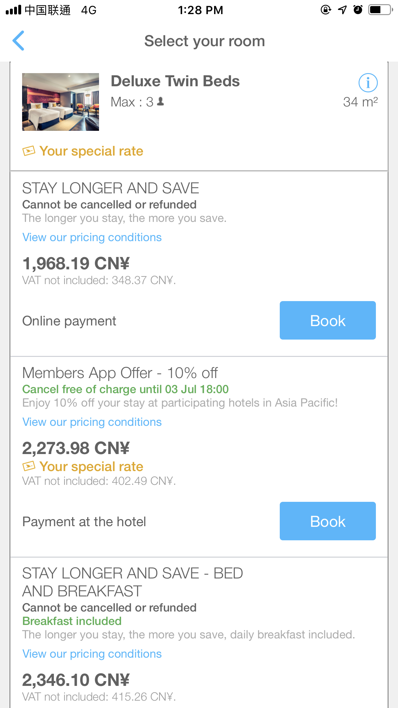This screenshot has height=708, width=398.
Task: View pricing conditions for Stay Longer and Save
Action: (x=92, y=237)
